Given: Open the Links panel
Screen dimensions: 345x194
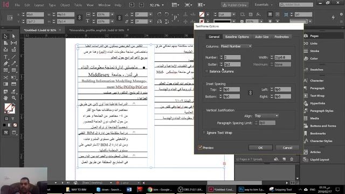Looking at the screenshot, I should point(314,44).
